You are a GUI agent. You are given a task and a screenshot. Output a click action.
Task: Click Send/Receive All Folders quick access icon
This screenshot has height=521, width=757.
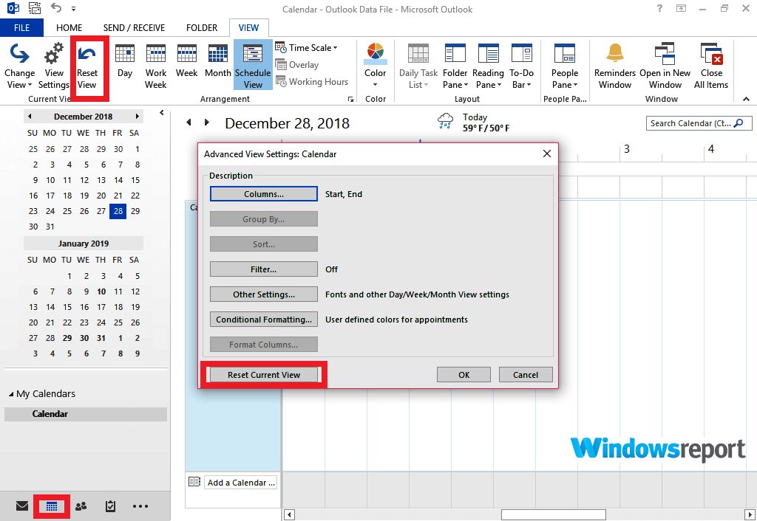point(35,8)
